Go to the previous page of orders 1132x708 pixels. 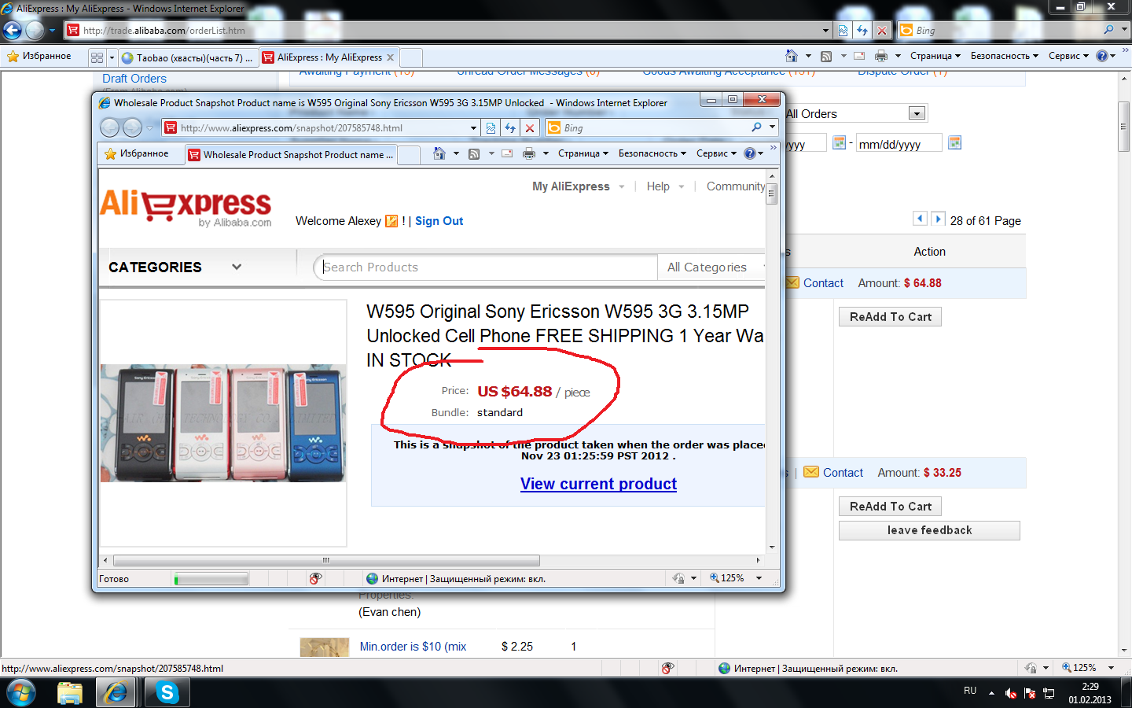[920, 219]
